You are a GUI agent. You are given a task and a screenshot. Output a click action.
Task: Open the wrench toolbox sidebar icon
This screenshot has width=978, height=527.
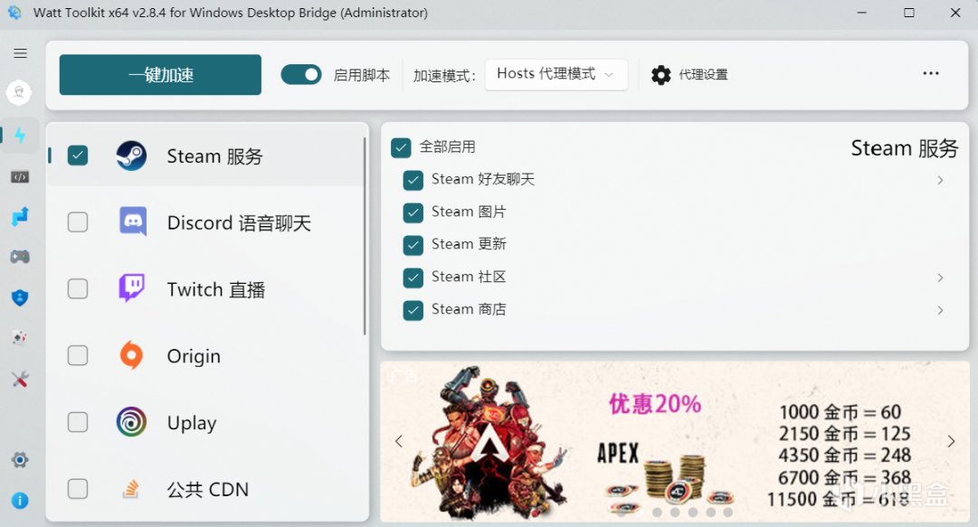tap(20, 379)
